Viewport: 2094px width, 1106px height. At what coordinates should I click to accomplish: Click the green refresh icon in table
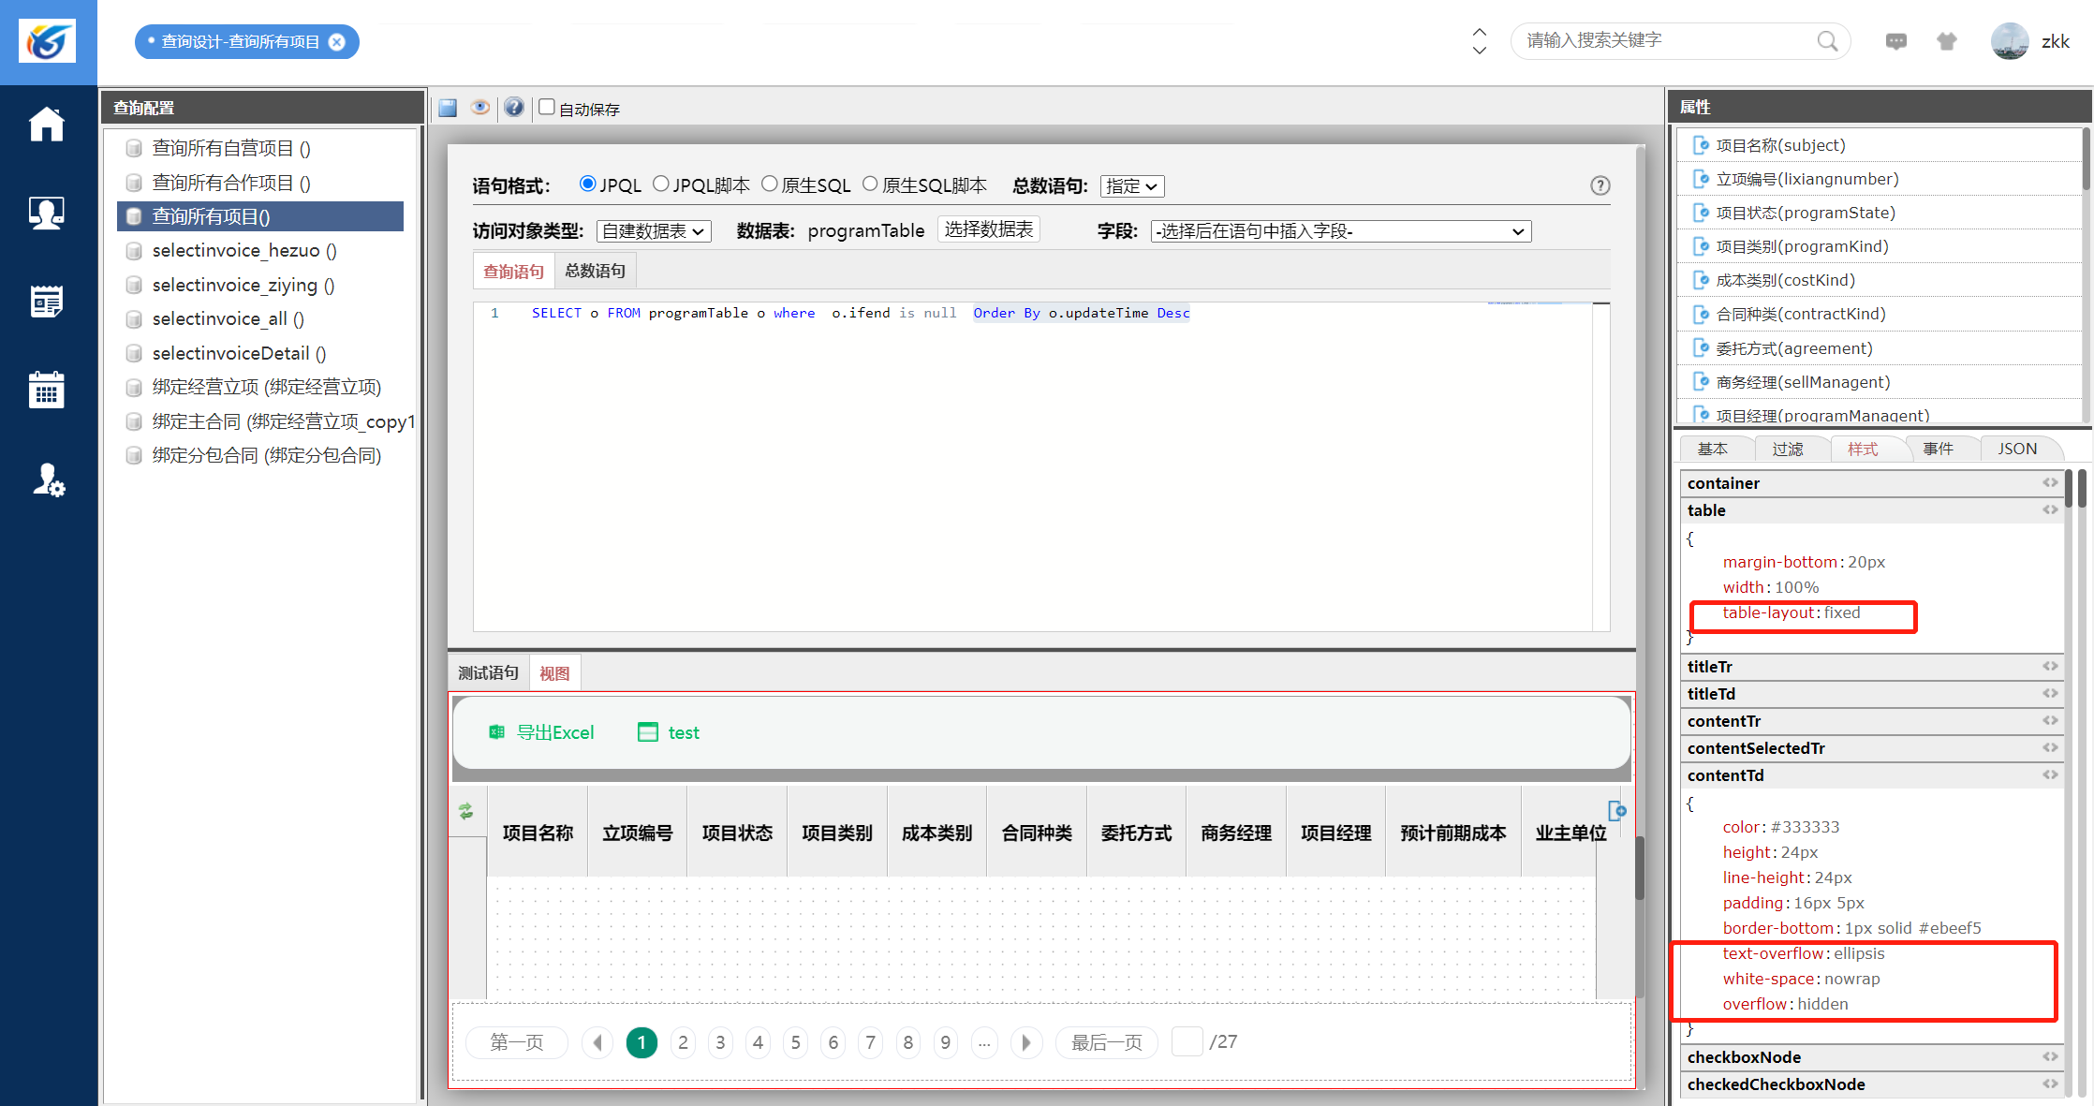pos(466,811)
